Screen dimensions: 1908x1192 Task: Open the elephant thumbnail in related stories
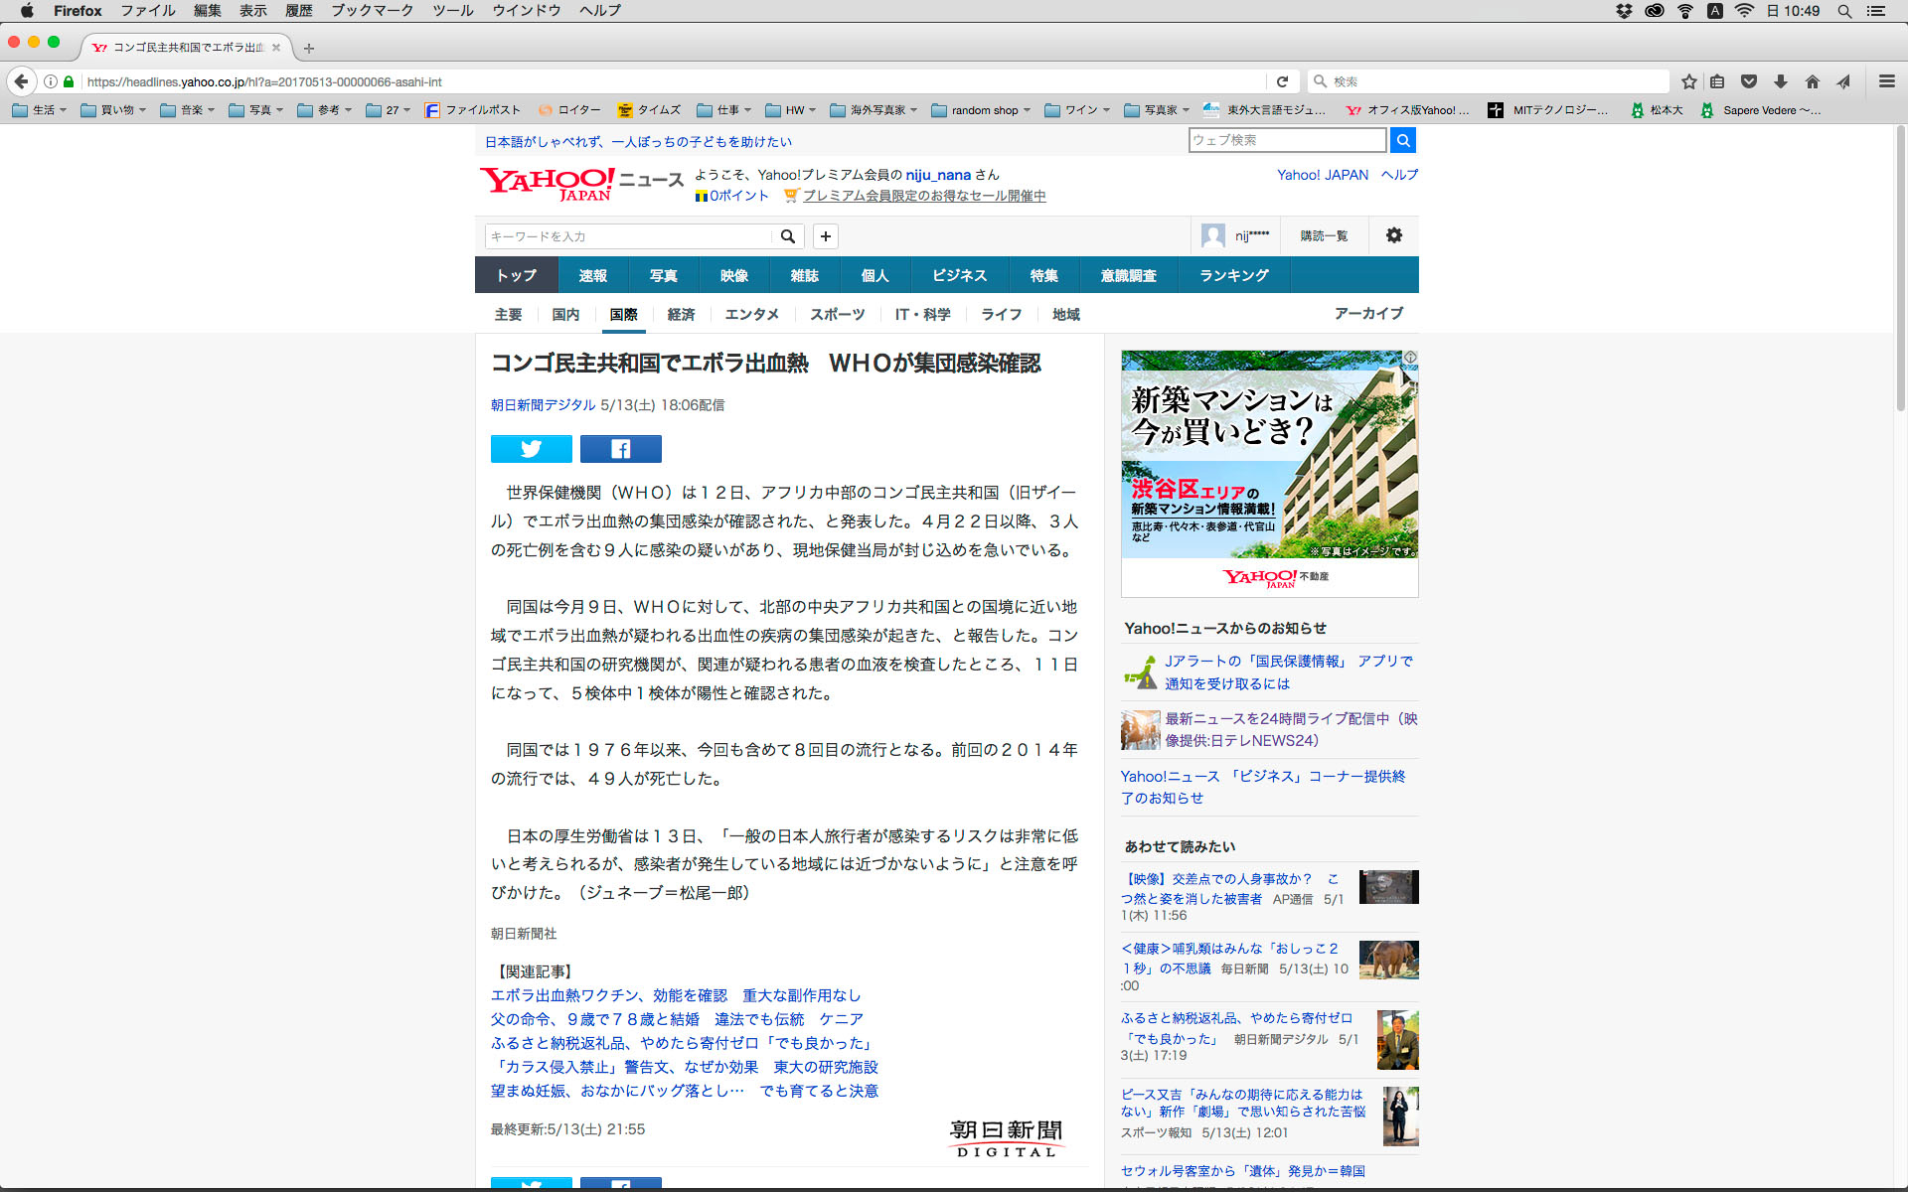pyautogui.click(x=1388, y=960)
